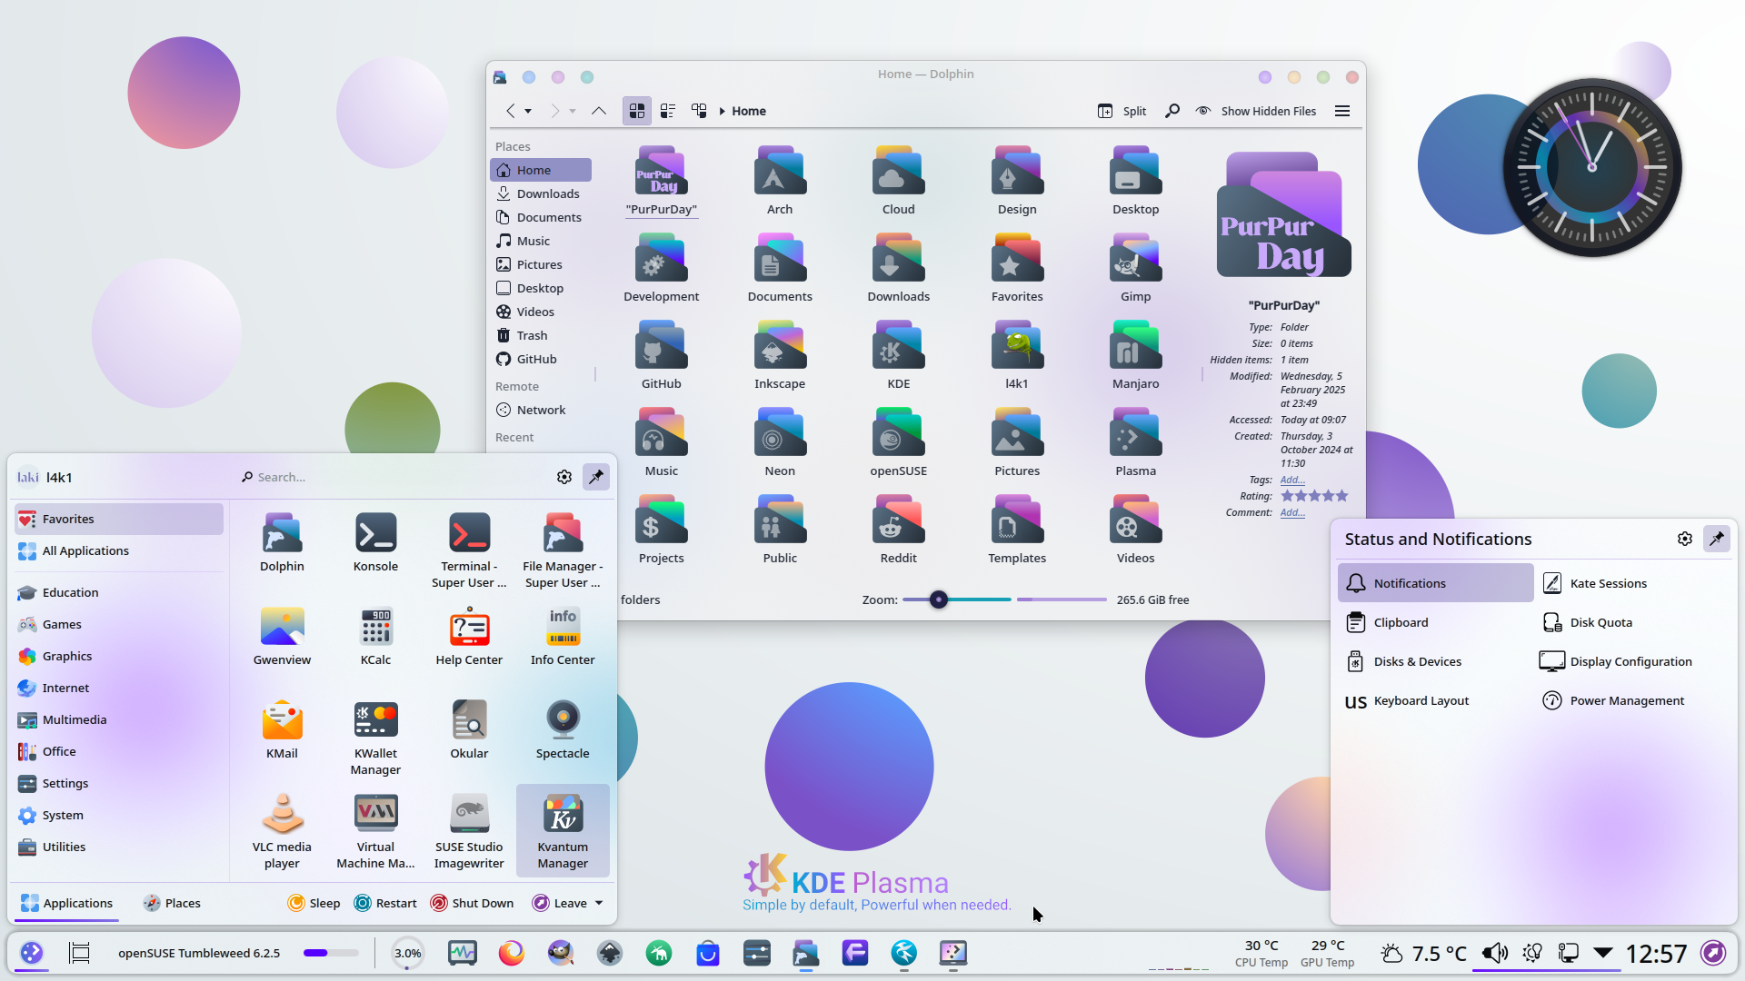This screenshot has width=1745, height=981.
Task: Open the Leave options dropdown arrow
Action: tap(599, 903)
